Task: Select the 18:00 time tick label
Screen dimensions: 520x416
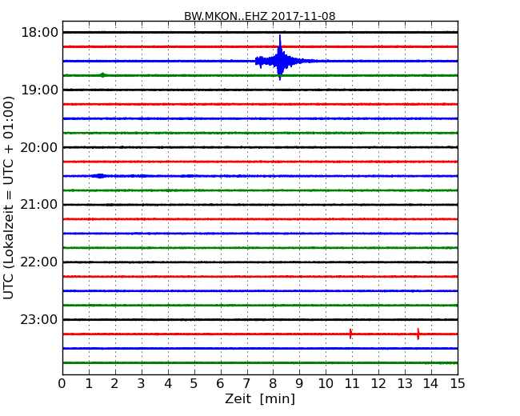Action: pyautogui.click(x=39, y=33)
